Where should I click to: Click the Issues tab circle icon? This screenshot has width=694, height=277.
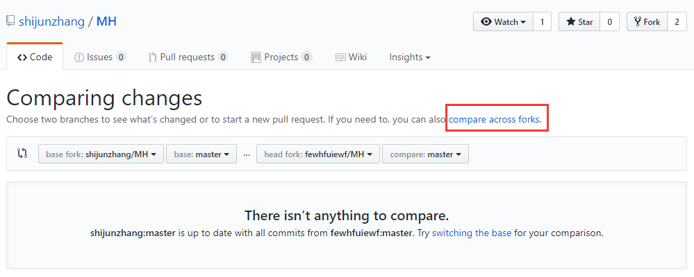pos(79,57)
